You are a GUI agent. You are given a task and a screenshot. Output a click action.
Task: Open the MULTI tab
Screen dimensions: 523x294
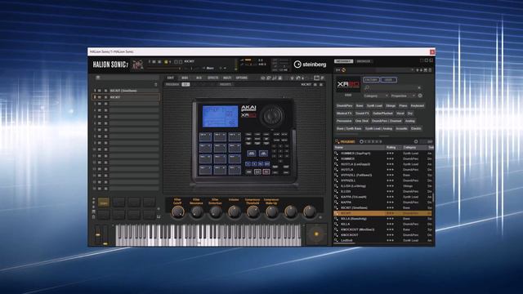227,78
